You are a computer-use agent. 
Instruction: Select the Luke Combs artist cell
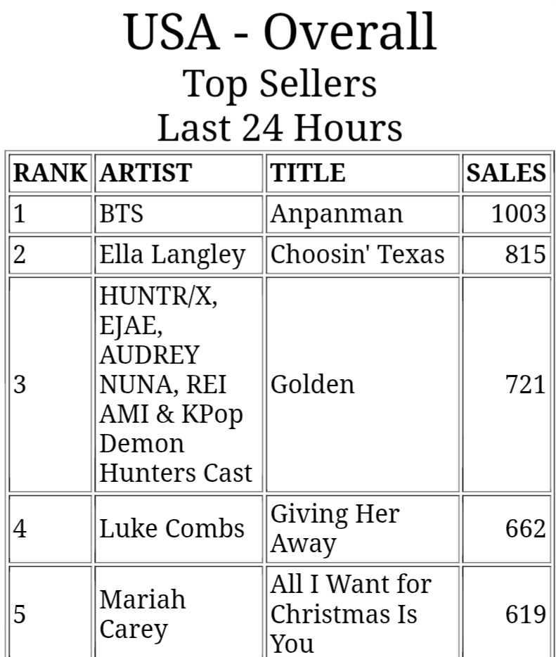[x=172, y=528]
